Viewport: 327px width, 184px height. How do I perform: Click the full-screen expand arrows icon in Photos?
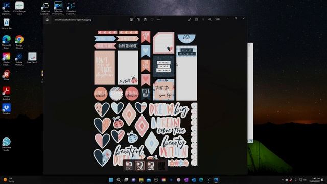pyautogui.click(x=190, y=19)
